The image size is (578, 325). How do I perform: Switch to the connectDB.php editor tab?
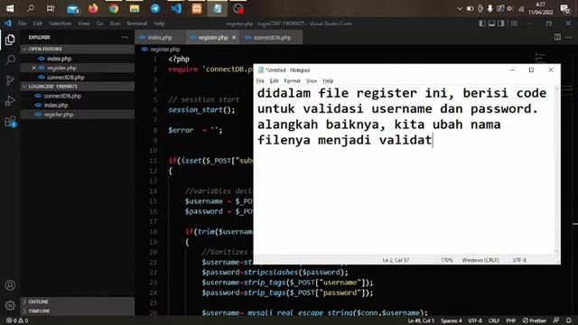272,38
